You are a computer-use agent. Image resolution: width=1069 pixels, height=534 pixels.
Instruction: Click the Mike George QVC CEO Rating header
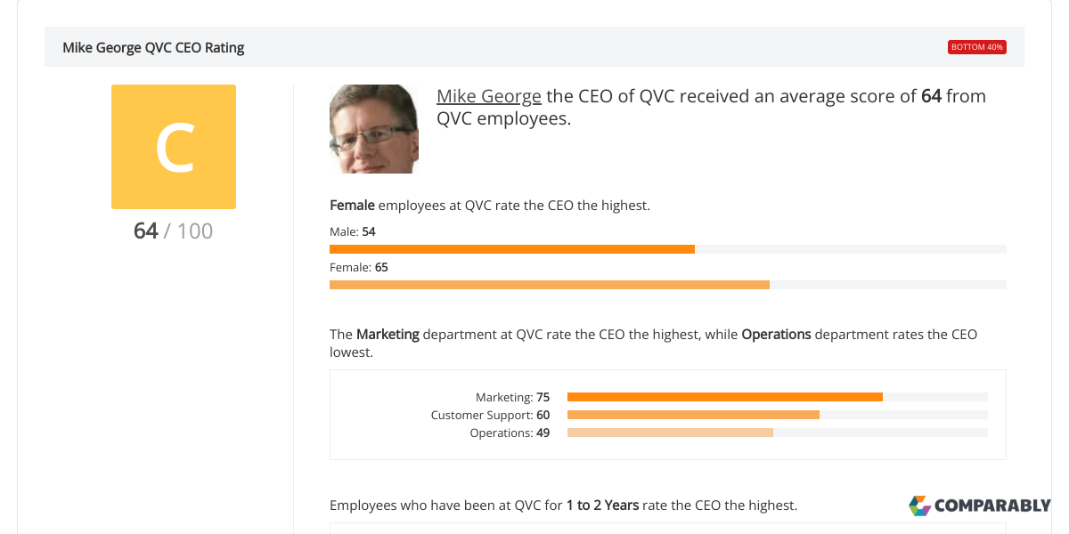pyautogui.click(x=153, y=47)
